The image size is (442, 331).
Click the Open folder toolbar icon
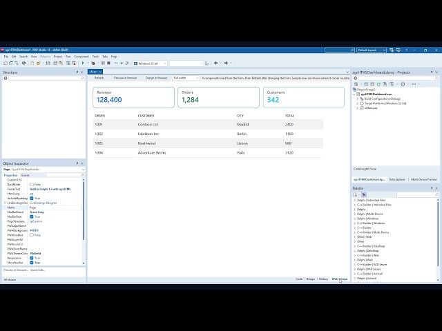38,63
